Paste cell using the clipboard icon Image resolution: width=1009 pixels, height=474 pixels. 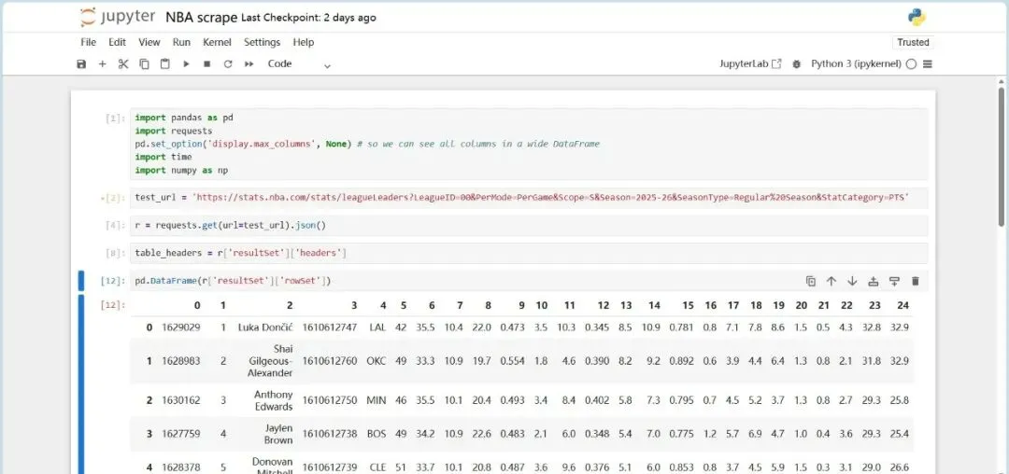(x=165, y=63)
